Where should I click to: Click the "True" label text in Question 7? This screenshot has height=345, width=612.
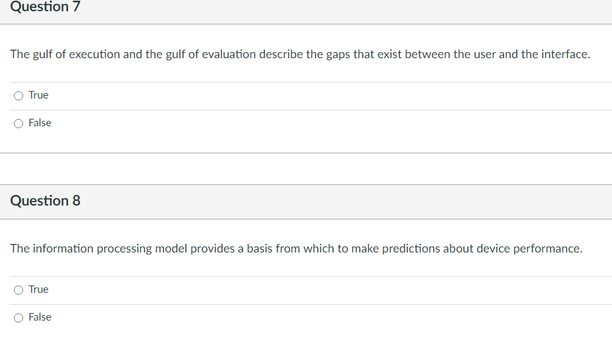point(38,95)
